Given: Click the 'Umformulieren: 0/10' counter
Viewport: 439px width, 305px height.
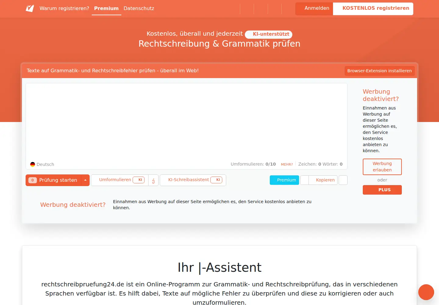Looking at the screenshot, I should [253, 164].
